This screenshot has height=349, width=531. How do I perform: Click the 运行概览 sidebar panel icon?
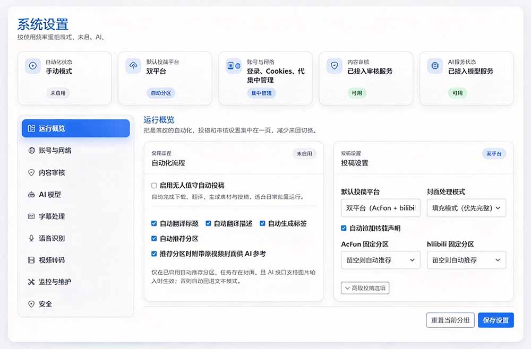click(31, 128)
